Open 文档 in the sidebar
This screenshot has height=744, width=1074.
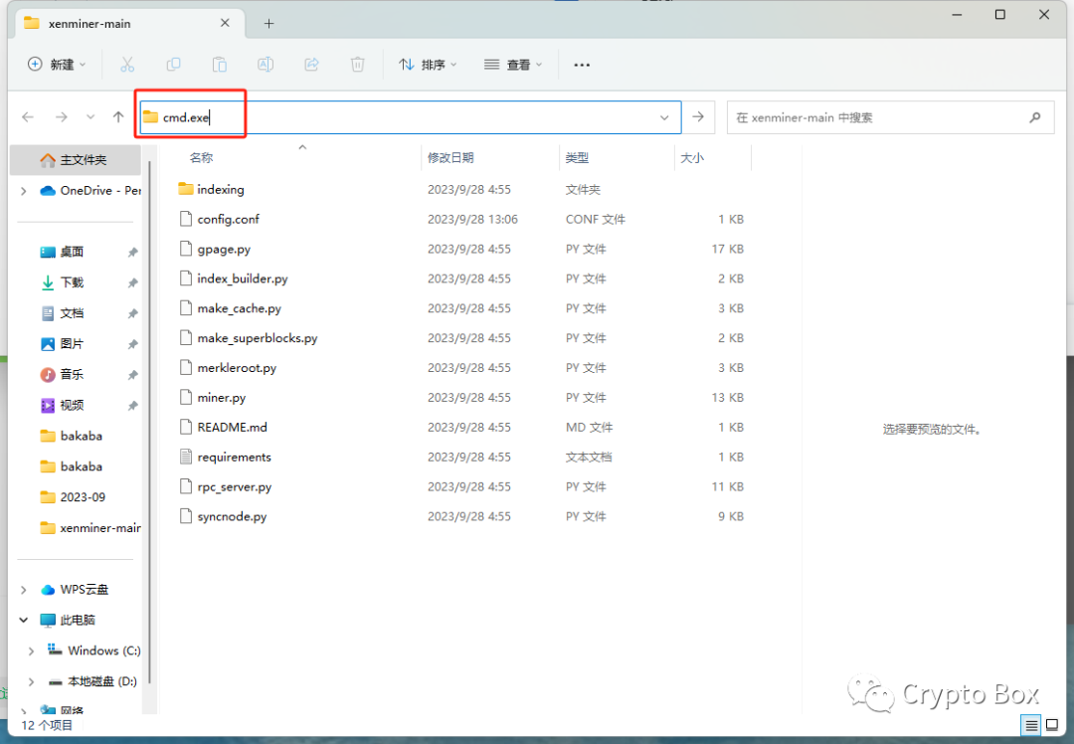72,313
